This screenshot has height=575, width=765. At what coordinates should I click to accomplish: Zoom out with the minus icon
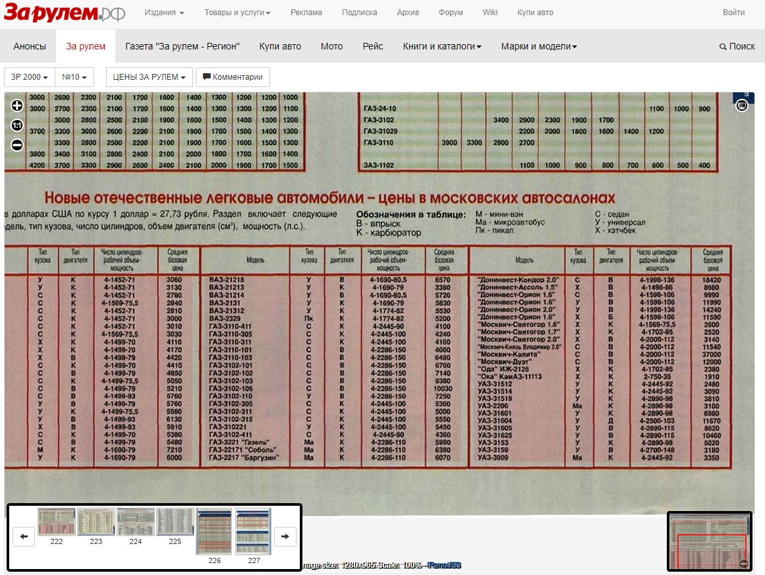click(x=17, y=145)
